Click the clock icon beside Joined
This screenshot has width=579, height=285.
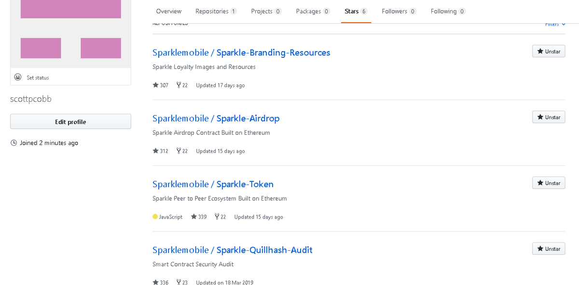point(14,143)
